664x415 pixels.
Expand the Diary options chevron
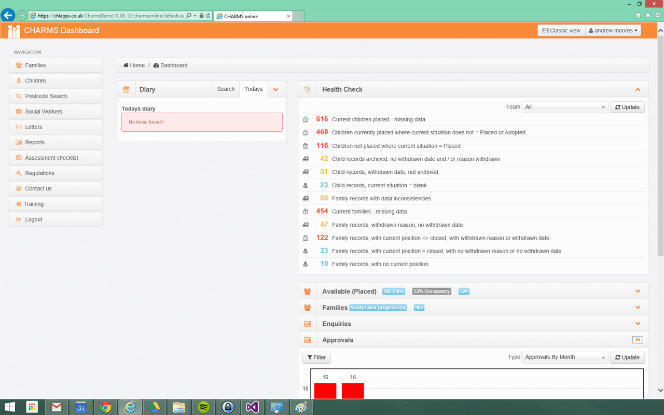coord(276,89)
